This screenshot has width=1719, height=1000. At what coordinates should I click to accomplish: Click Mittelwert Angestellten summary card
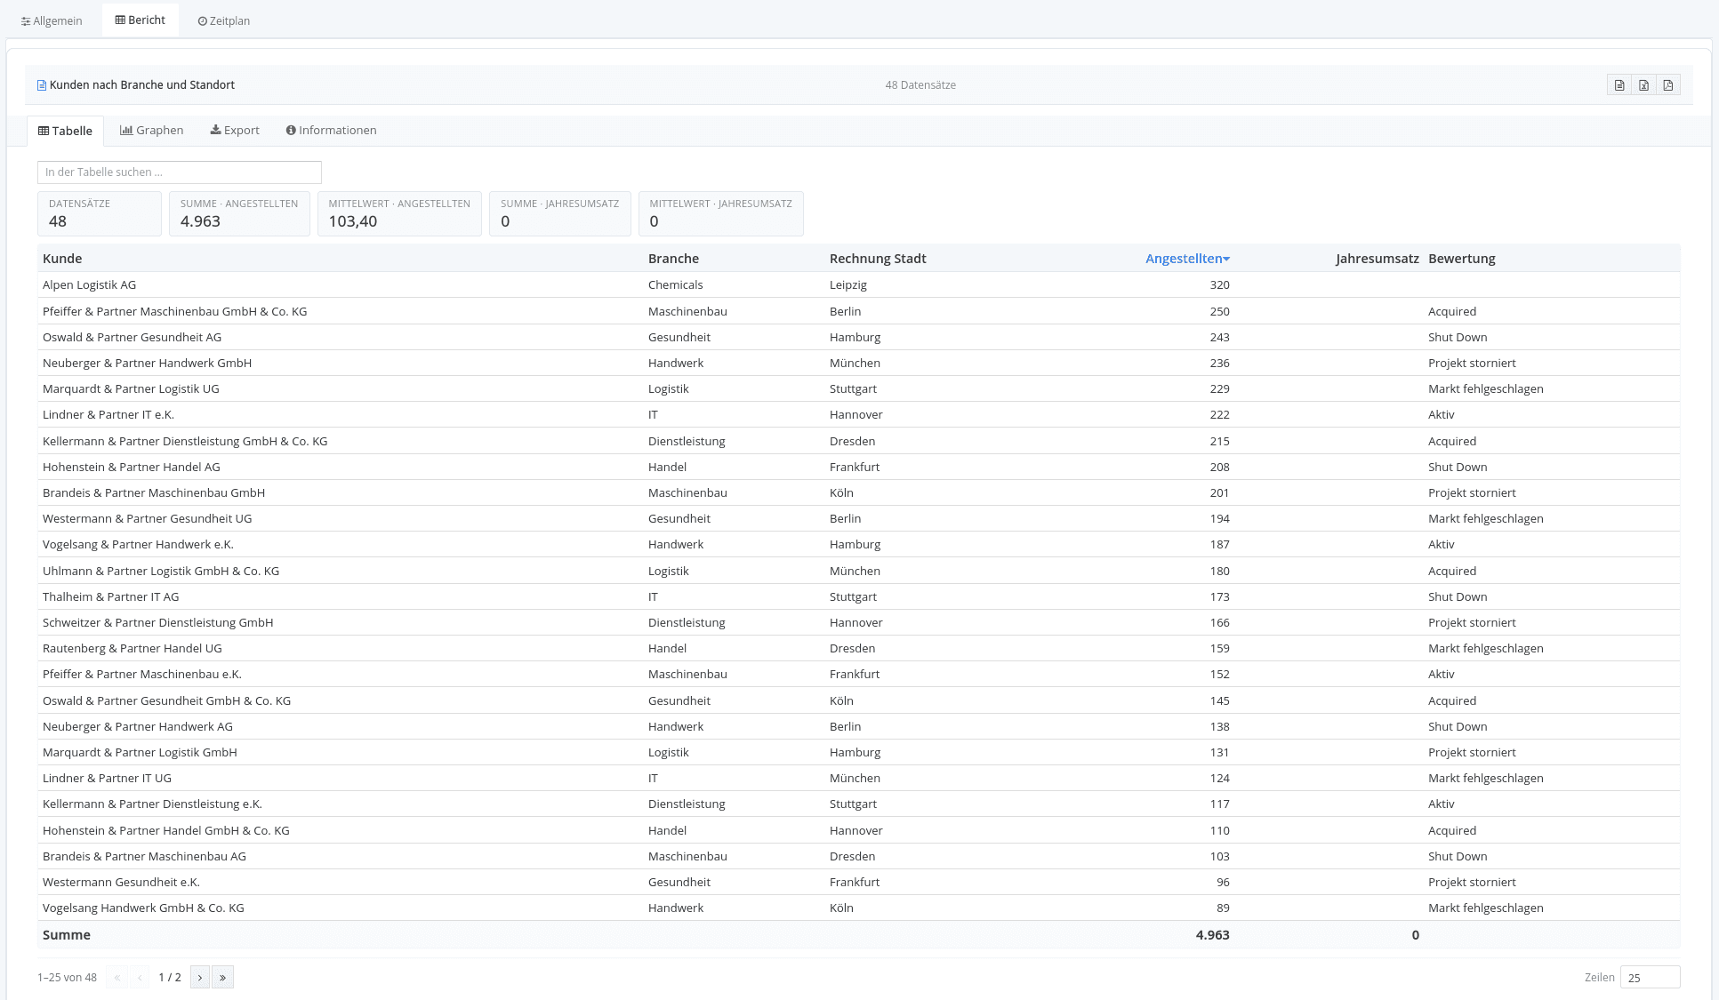click(x=399, y=213)
